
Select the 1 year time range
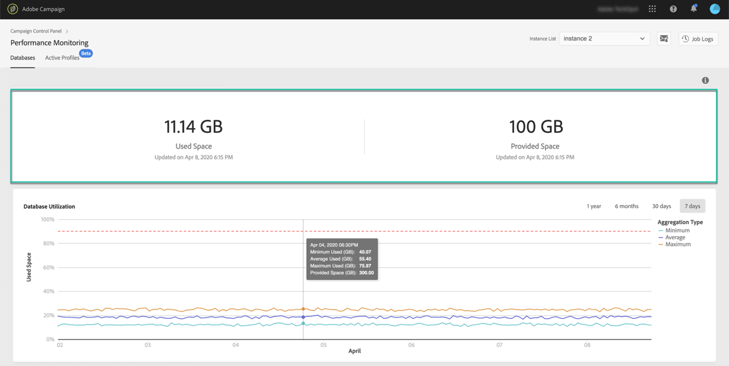(594, 206)
